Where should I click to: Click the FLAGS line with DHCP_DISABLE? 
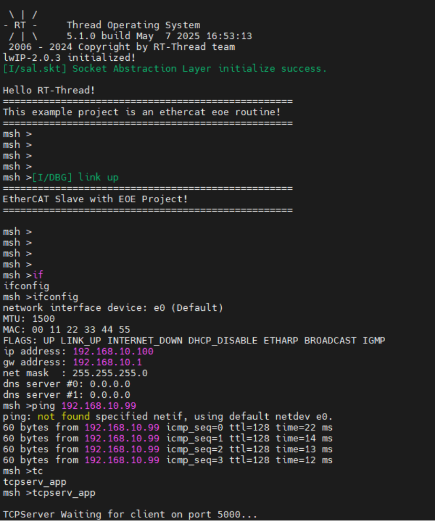(x=194, y=341)
